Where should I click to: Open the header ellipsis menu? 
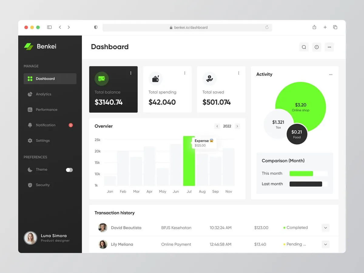point(329,47)
